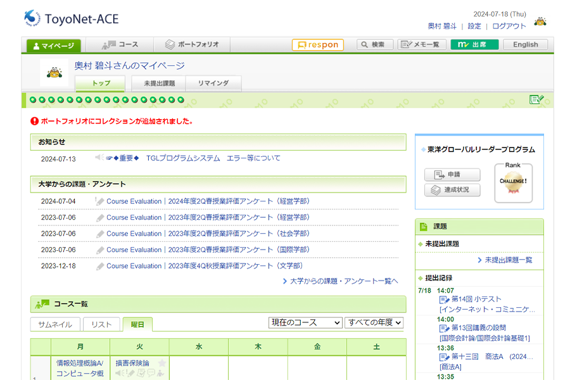Click icon beside 第13回講義の設問
Screen dimensions: 570x380
444,328
